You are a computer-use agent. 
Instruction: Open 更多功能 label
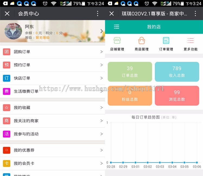pos(191,49)
